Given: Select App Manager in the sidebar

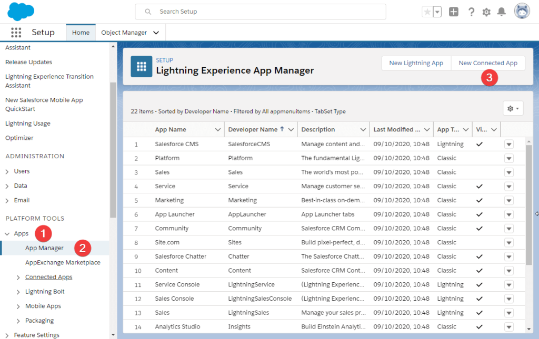Looking at the screenshot, I should pyautogui.click(x=44, y=248).
